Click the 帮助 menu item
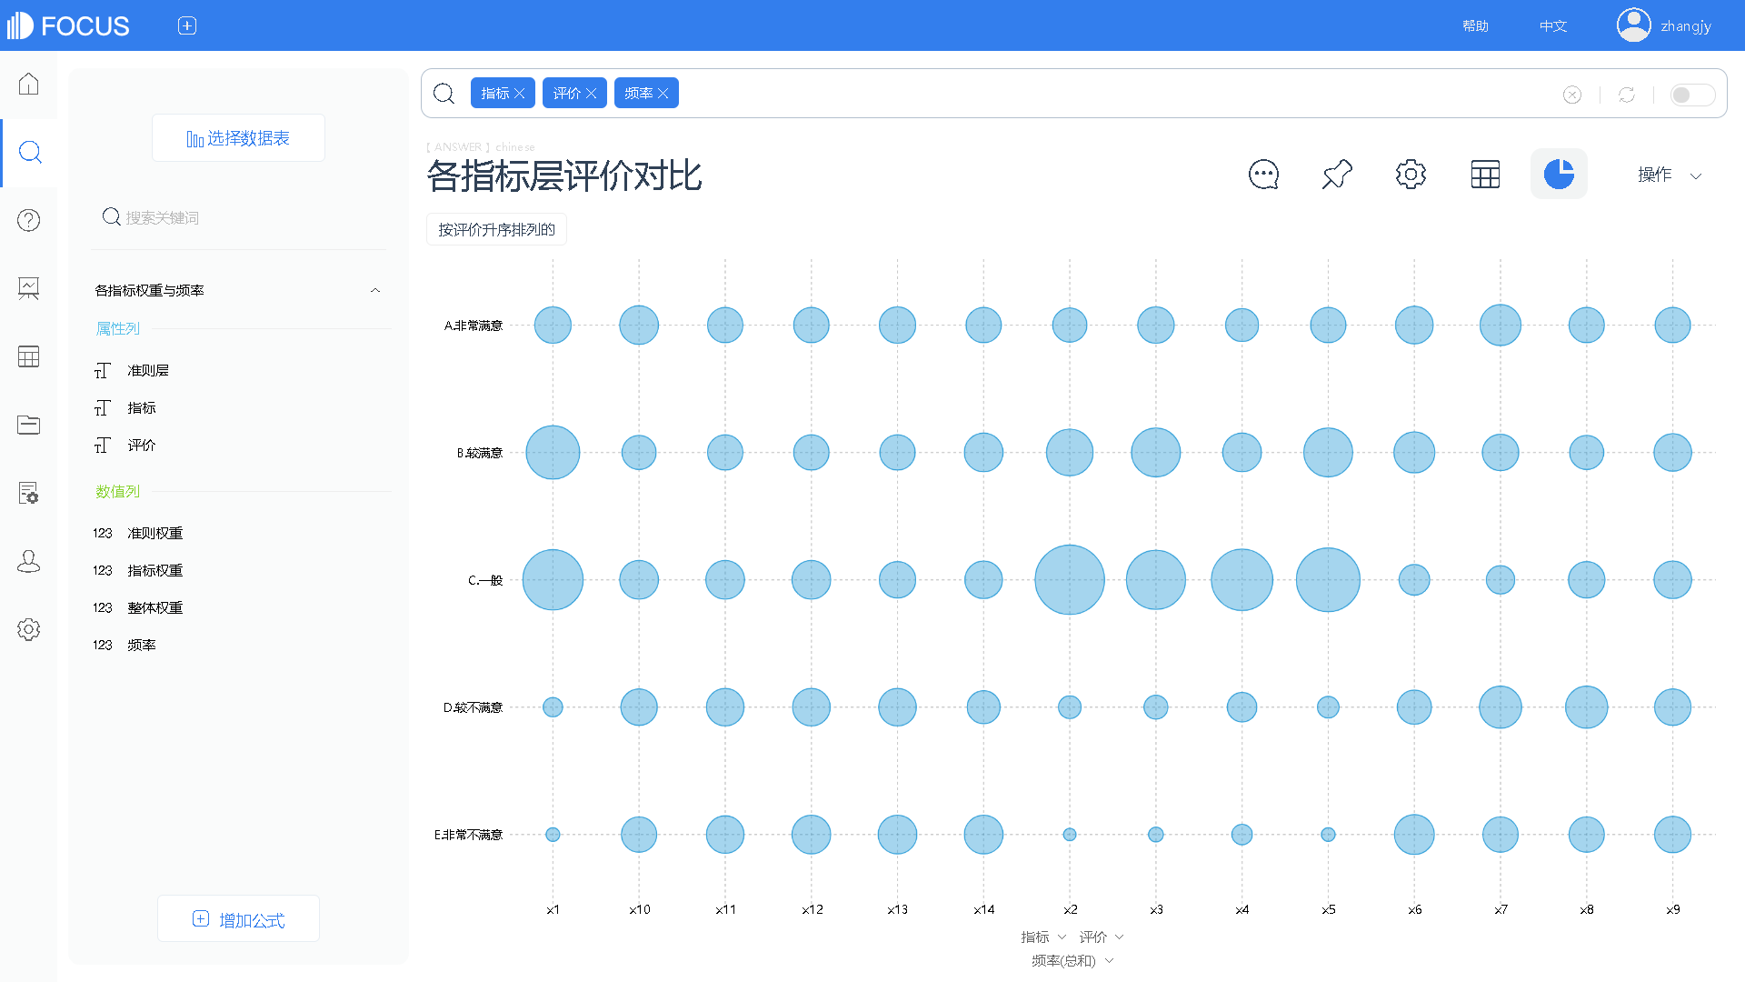 pyautogui.click(x=1475, y=26)
